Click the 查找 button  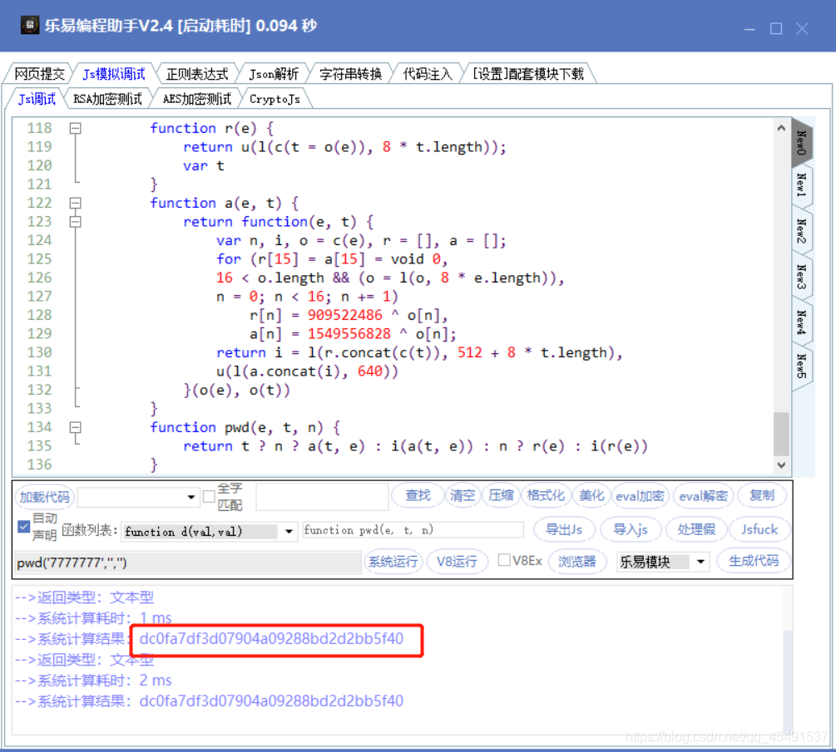pos(418,496)
